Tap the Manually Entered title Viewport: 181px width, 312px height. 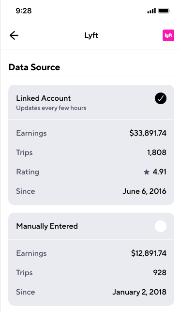click(47, 226)
